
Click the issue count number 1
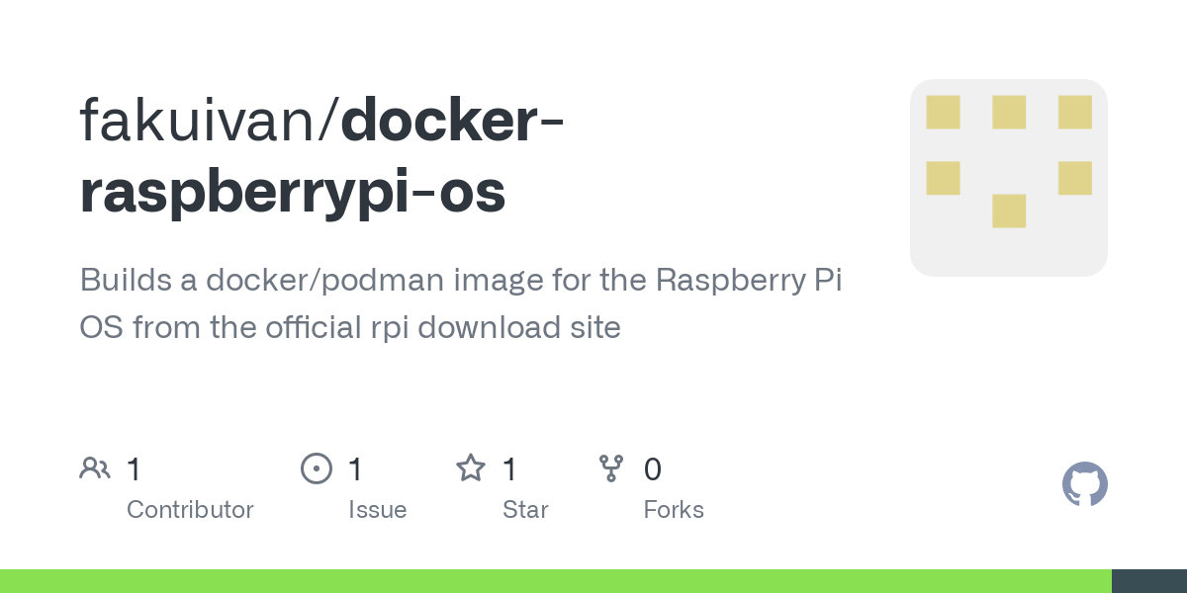[x=356, y=469]
